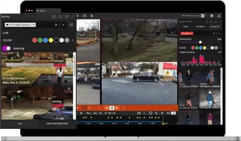Pick green color filter in Events panel
241x141 pixels.
[x=40, y=40]
